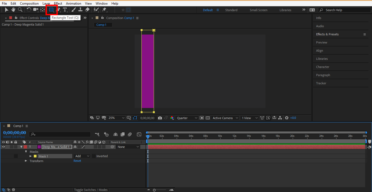
Task: Click the yellow Mask 1 color swatch
Action: tap(35, 156)
